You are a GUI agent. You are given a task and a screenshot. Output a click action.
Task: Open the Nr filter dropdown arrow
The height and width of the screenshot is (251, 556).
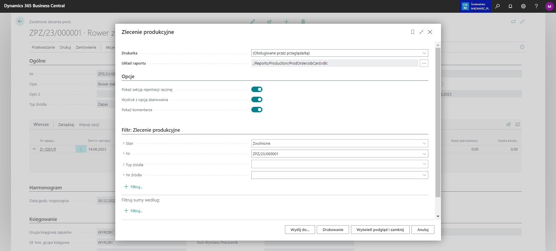pyautogui.click(x=424, y=154)
